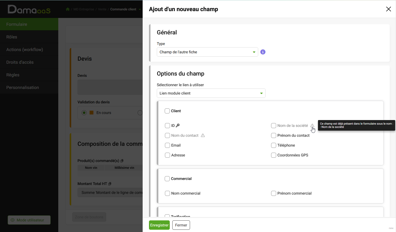Image resolution: width=396 pixels, height=232 pixels.
Task: Click the purple info icon beside Type
Action: (263, 52)
